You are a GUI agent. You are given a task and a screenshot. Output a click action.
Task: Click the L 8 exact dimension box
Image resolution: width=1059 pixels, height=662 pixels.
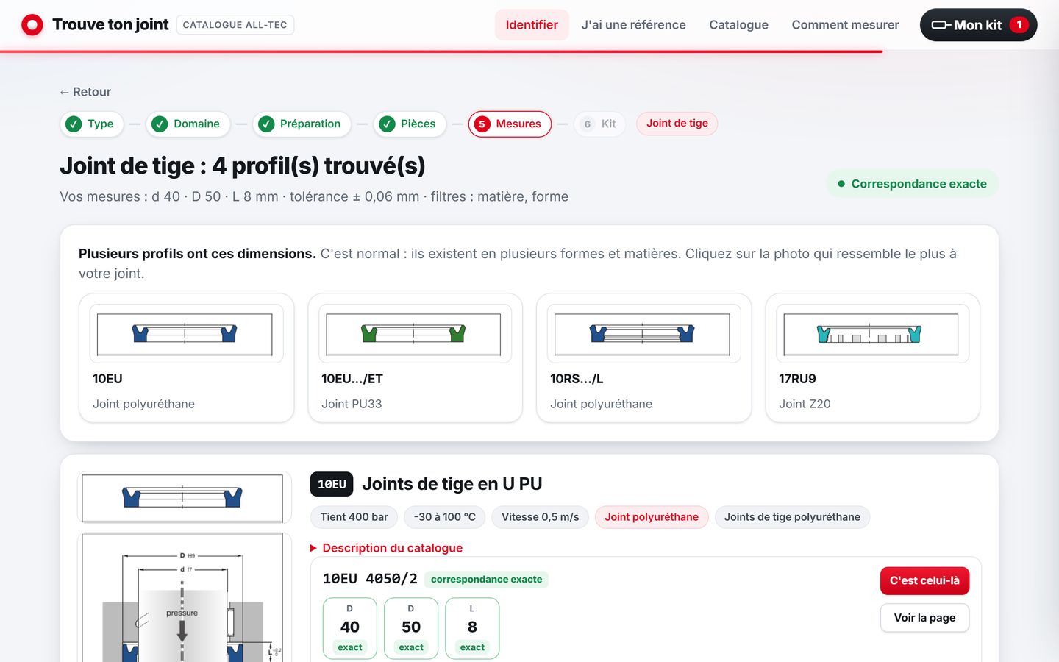[x=472, y=628]
